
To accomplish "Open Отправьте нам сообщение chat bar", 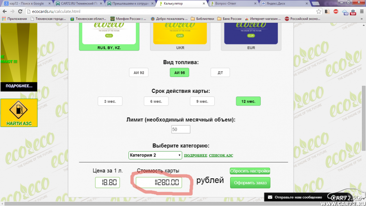I will 298,197.
